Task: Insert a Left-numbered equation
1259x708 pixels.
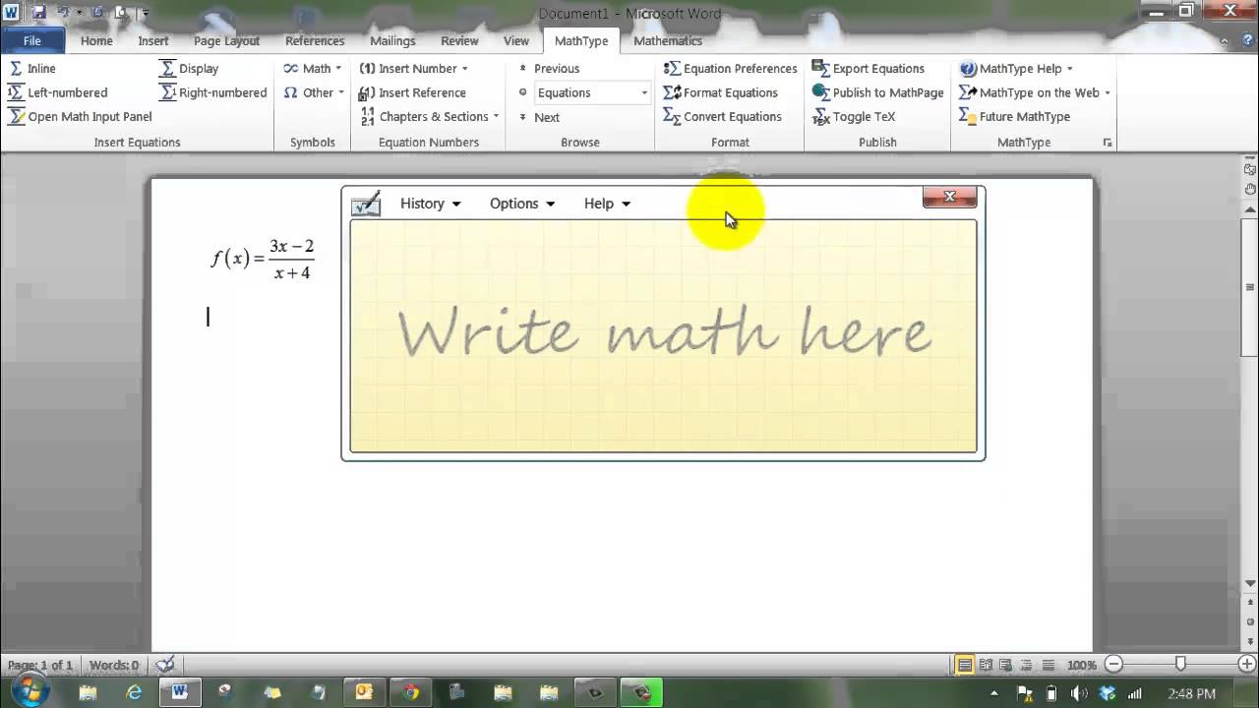Action: tap(57, 92)
